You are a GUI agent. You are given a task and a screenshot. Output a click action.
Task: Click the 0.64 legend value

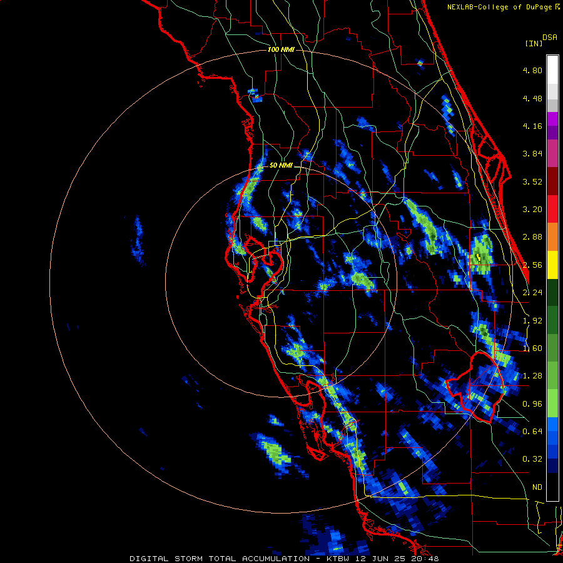(532, 432)
